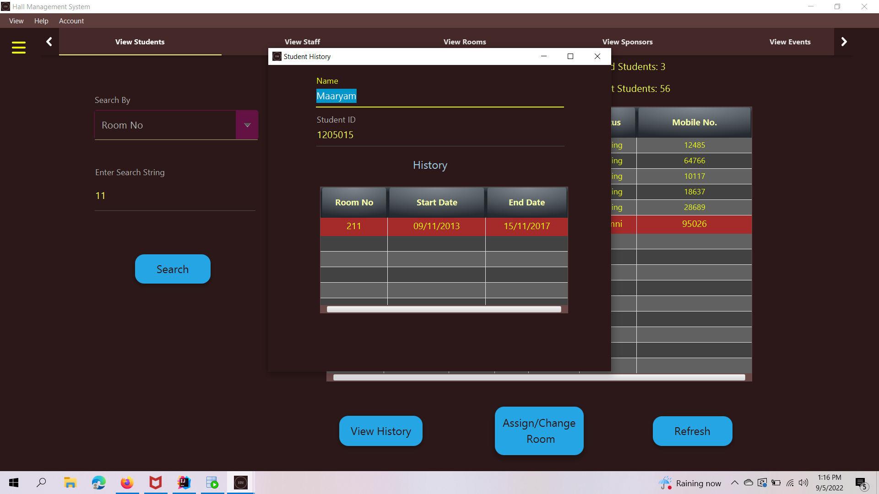Open the Search By Room No dropdown
Viewport: 879px width, 494px height.
[x=247, y=124]
